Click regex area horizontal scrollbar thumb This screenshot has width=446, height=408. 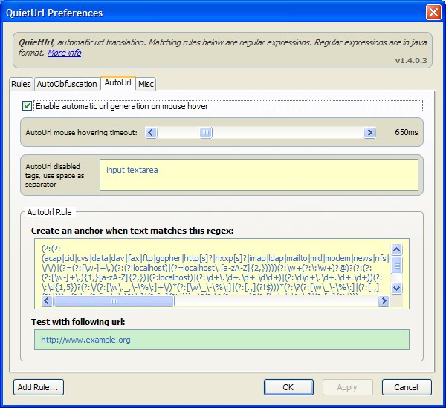114,301
